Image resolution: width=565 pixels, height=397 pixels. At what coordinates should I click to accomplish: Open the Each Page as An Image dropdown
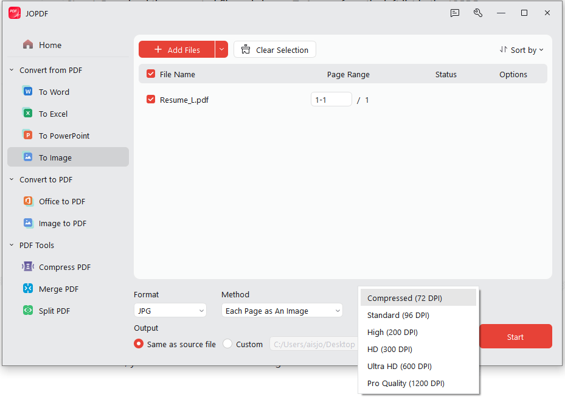point(282,311)
